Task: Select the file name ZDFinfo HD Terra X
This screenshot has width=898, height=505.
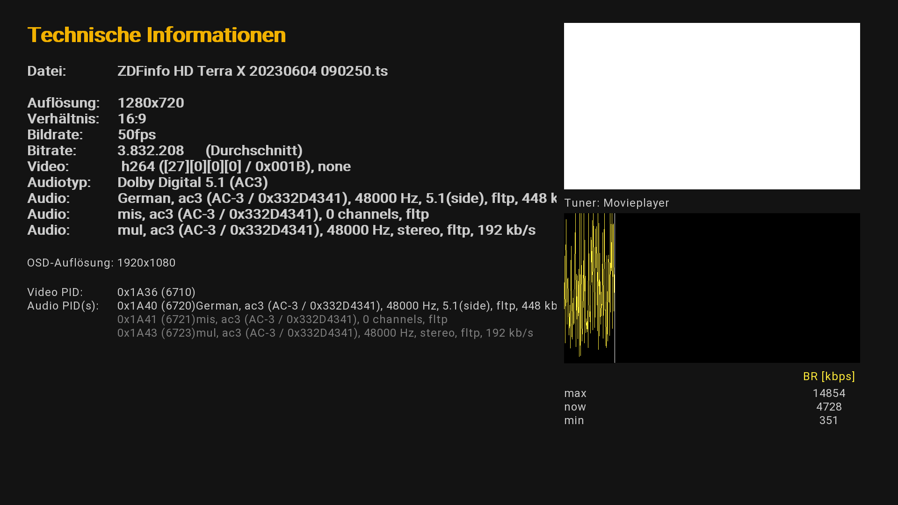Action: (x=252, y=71)
